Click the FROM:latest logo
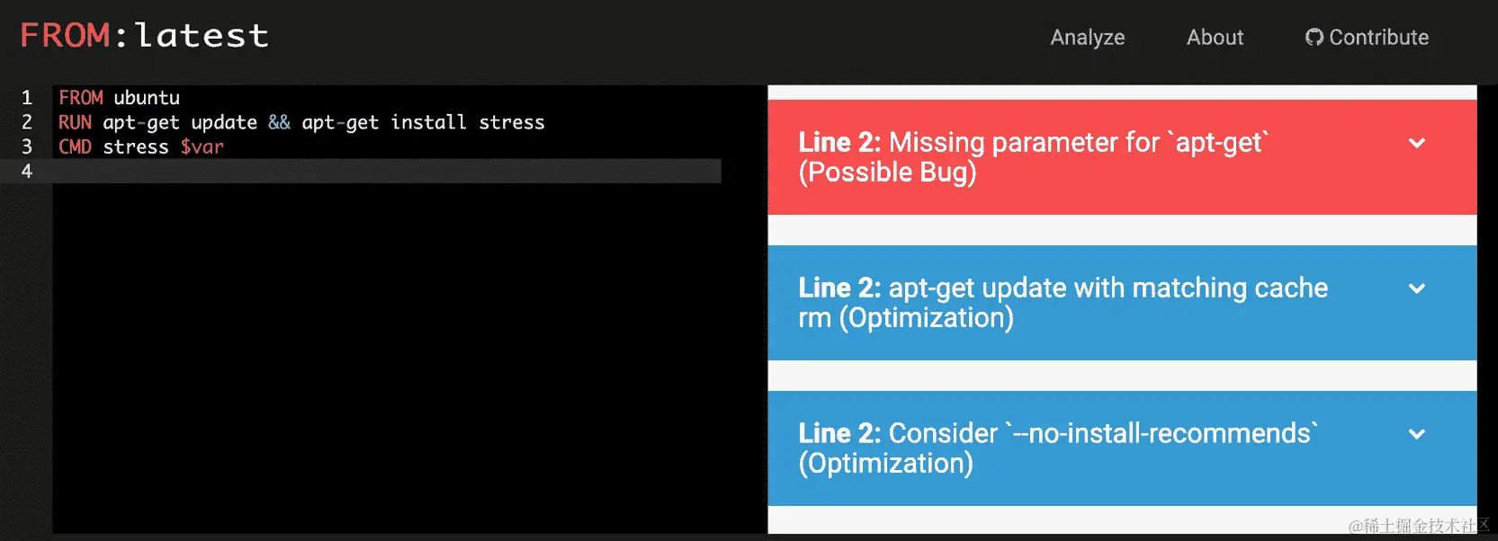1498x541 pixels. coord(143,35)
